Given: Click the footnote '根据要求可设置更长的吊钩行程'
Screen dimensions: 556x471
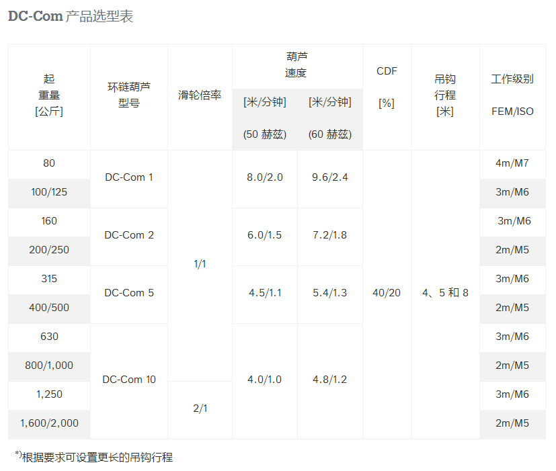Looking at the screenshot, I should click(97, 458).
